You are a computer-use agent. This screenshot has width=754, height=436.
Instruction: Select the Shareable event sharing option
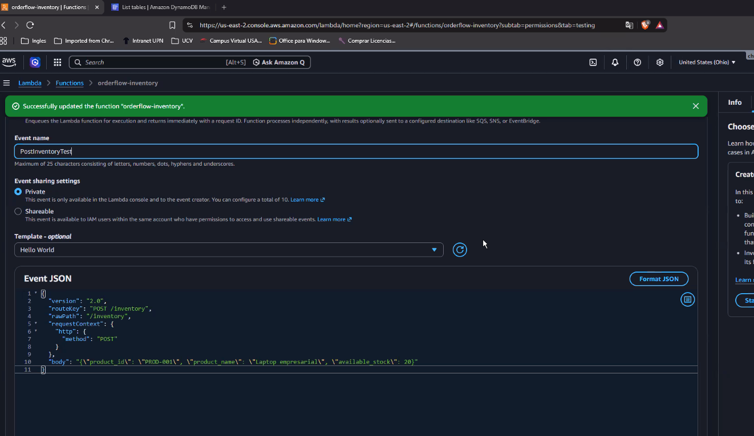tap(18, 211)
